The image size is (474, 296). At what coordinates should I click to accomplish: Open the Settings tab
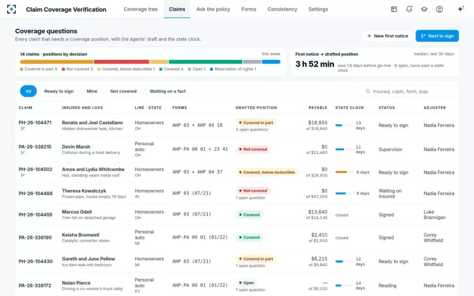click(318, 9)
